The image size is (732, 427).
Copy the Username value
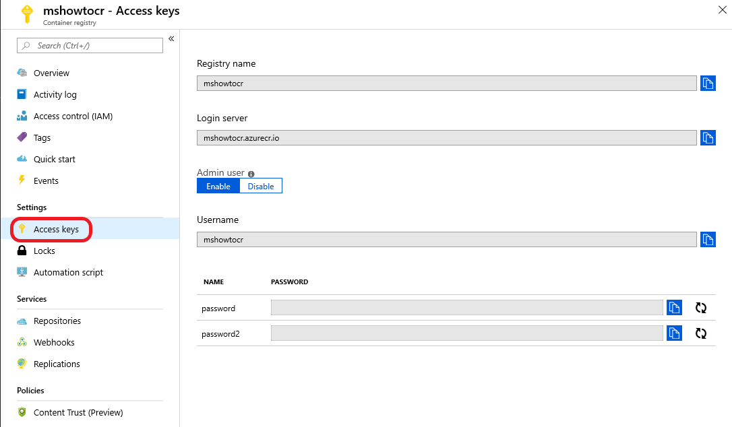(708, 239)
